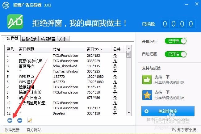Click the list scrollbar down arrow

[129, 113]
